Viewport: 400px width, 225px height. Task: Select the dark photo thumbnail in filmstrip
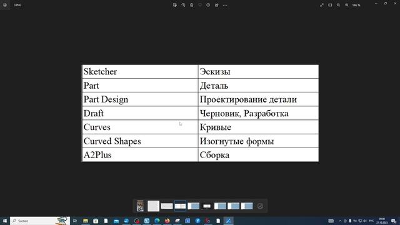[x=140, y=206]
